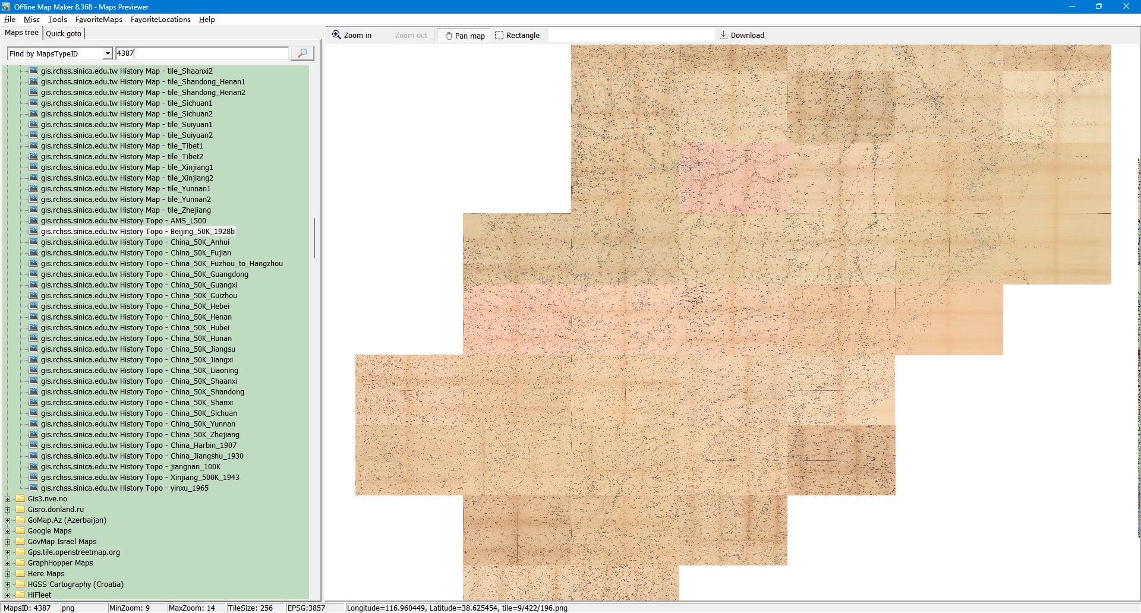Click map icon beside AMS_L500 entry
1141x613 pixels.
33,221
